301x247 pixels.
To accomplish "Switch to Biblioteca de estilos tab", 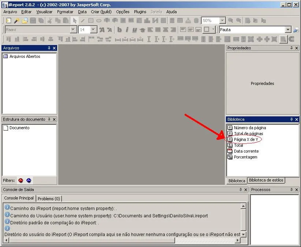I will point(266,180).
